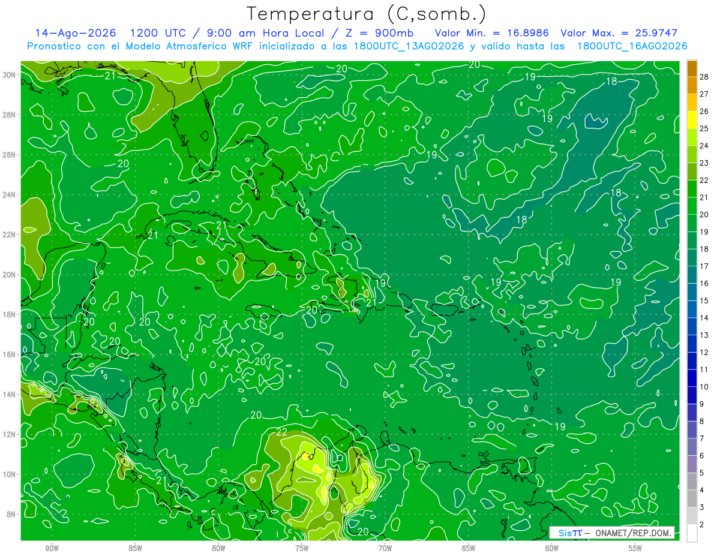Click the 12N latitude axis label

point(10,434)
